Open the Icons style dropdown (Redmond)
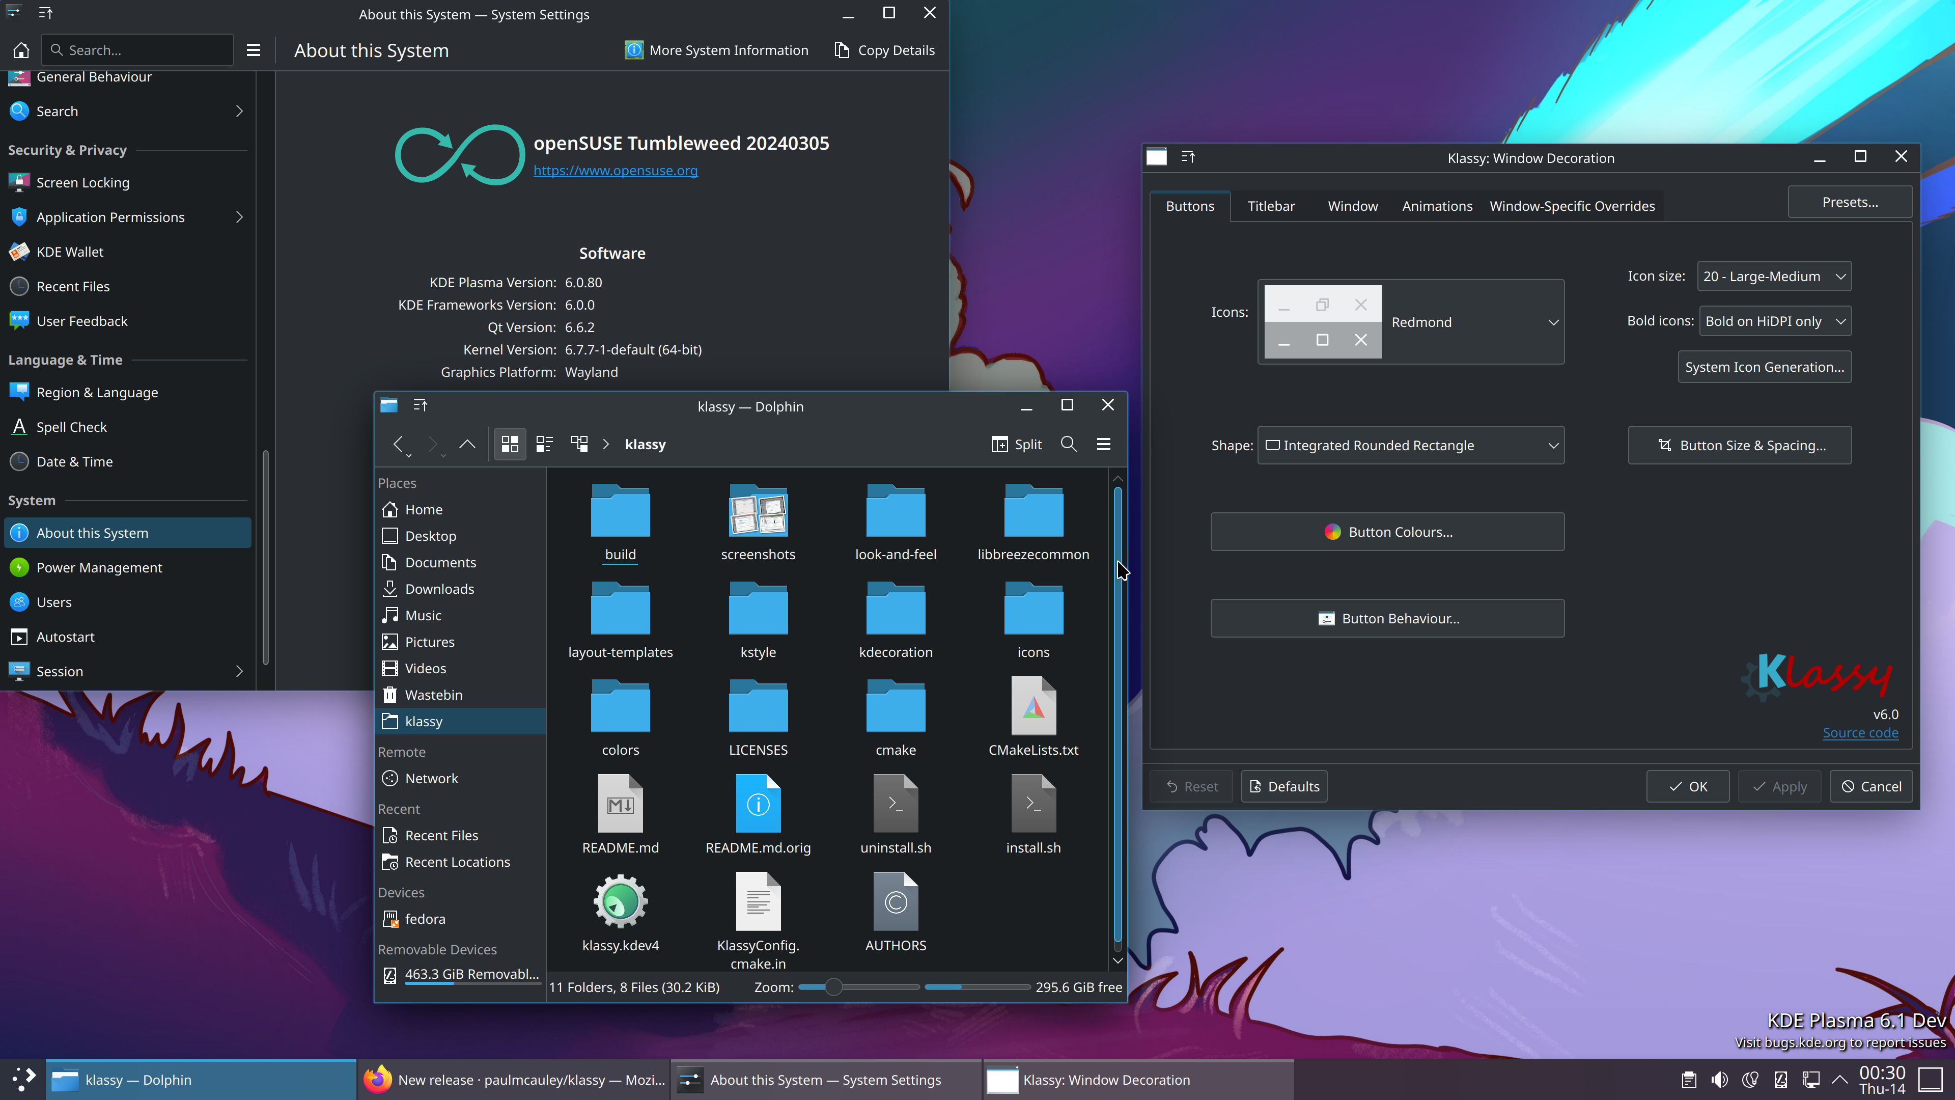The image size is (1955, 1100). 1411,322
